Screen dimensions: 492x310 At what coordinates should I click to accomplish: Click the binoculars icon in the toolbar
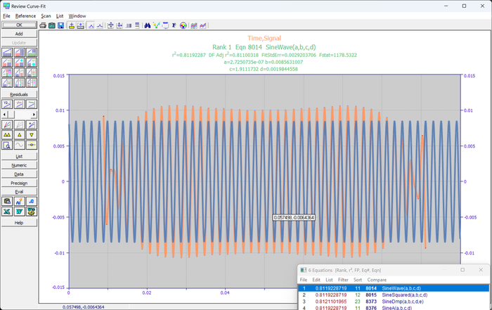click(x=147, y=25)
